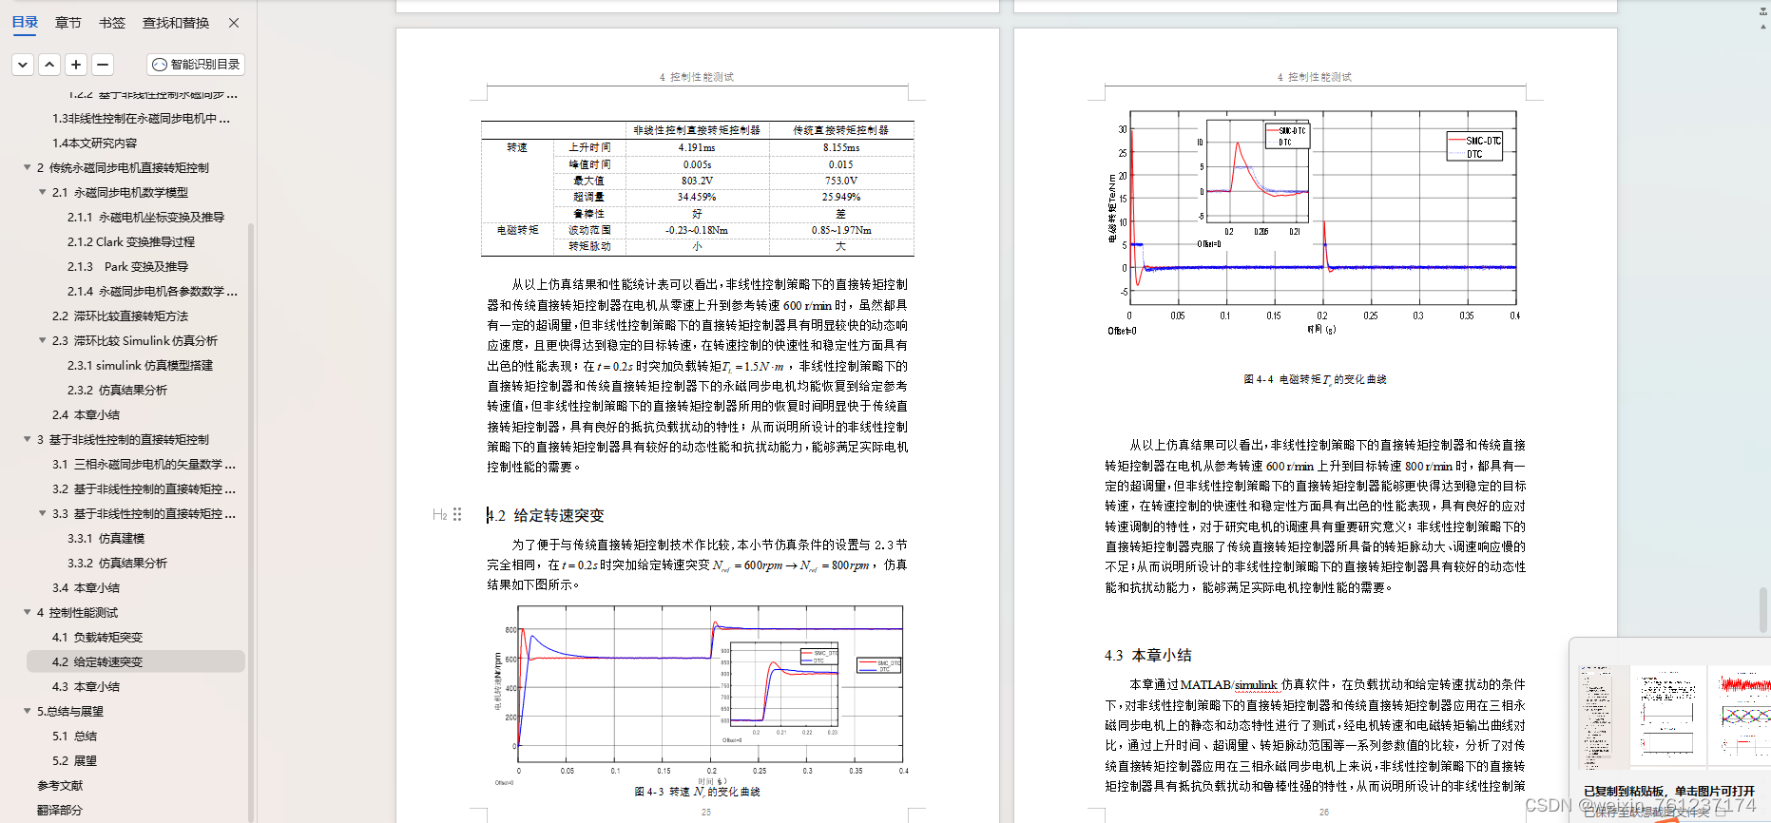This screenshot has height=823, width=1771.
Task: Click the expand-level down chevron button
Action: (x=23, y=65)
